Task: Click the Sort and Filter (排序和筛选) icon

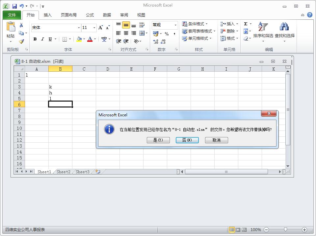Action: coord(263,27)
